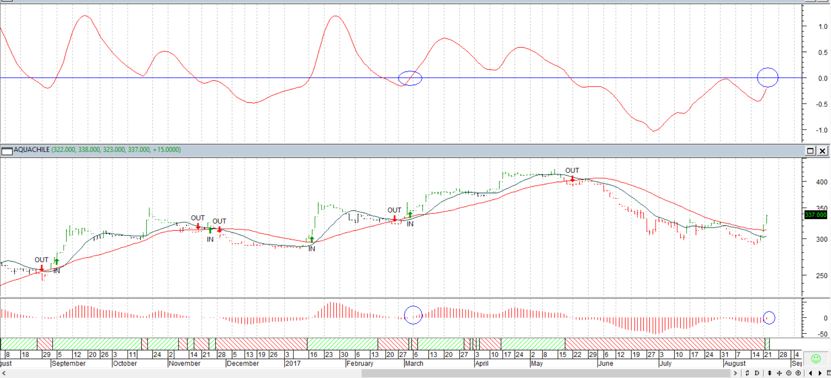831x378 pixels.
Task: Select the June month label
Action: click(605, 363)
